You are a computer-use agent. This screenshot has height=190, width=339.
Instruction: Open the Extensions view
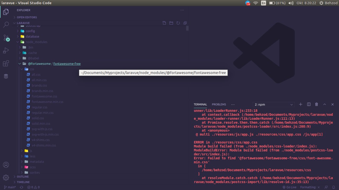[x=6, y=63]
